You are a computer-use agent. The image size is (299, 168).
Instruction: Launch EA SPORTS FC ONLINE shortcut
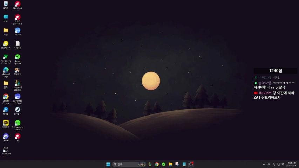click(6, 59)
